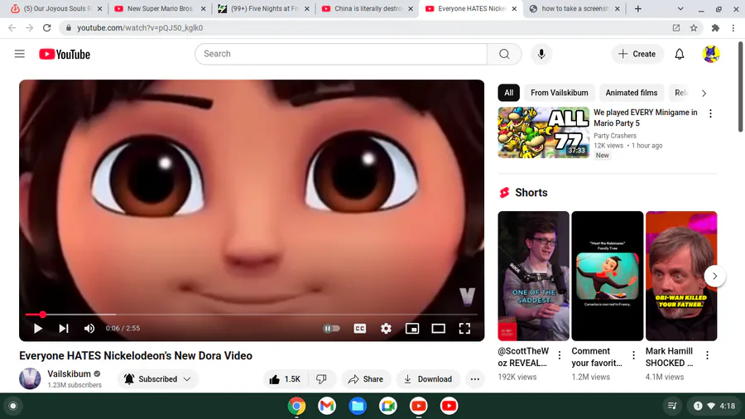Screen dimensions: 745x419
Task: Switch to theater mode
Action: click(438, 328)
